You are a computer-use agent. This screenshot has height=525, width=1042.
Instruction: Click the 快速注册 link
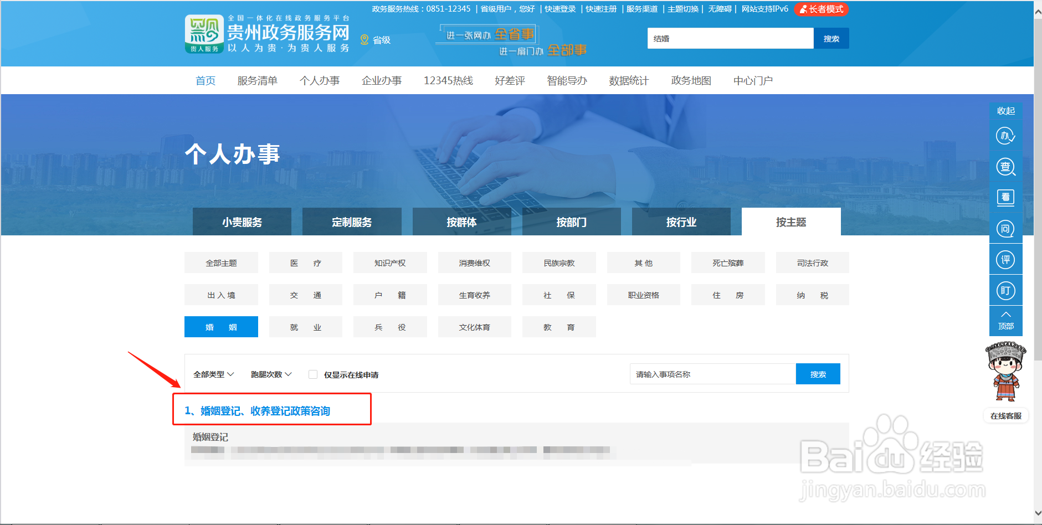coord(601,9)
